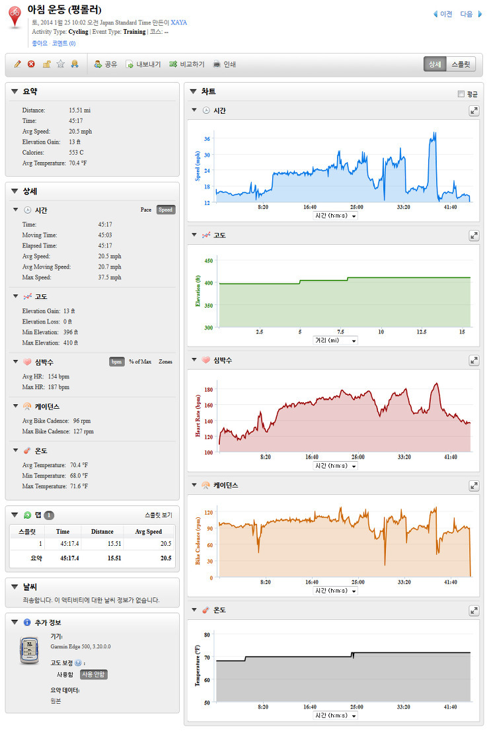The height and width of the screenshot is (731, 489).
Task: Expand the elevation chart to full size
Action: coord(474,236)
